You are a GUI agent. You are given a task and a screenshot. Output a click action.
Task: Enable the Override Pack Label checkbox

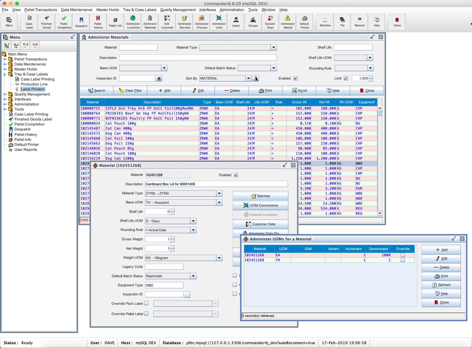146,303
